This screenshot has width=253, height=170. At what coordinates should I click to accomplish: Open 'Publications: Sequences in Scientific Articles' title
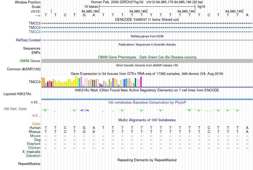tap(147, 44)
